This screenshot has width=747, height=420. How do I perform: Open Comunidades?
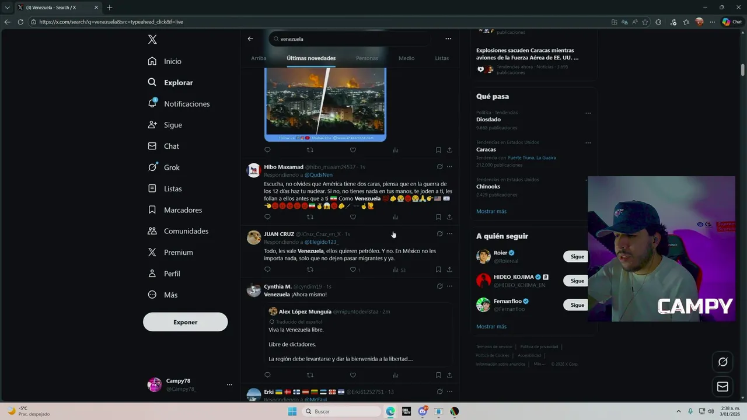pyautogui.click(x=178, y=231)
